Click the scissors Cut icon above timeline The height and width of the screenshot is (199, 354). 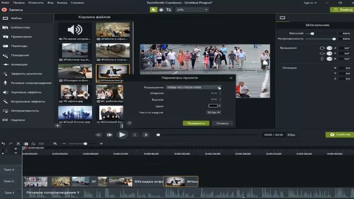tap(18, 144)
